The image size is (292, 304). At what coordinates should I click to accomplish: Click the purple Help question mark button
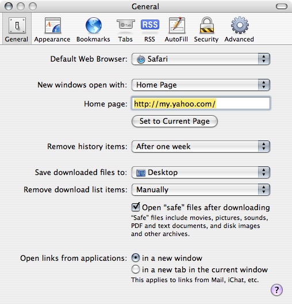(x=276, y=290)
